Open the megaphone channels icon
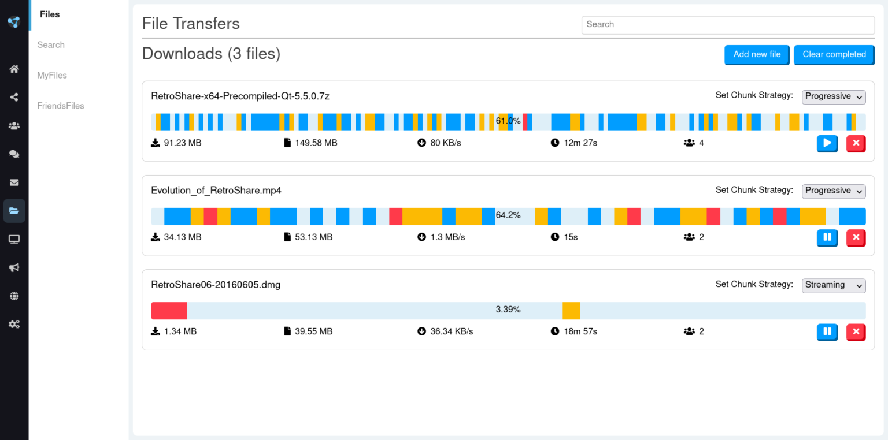 pos(14,267)
